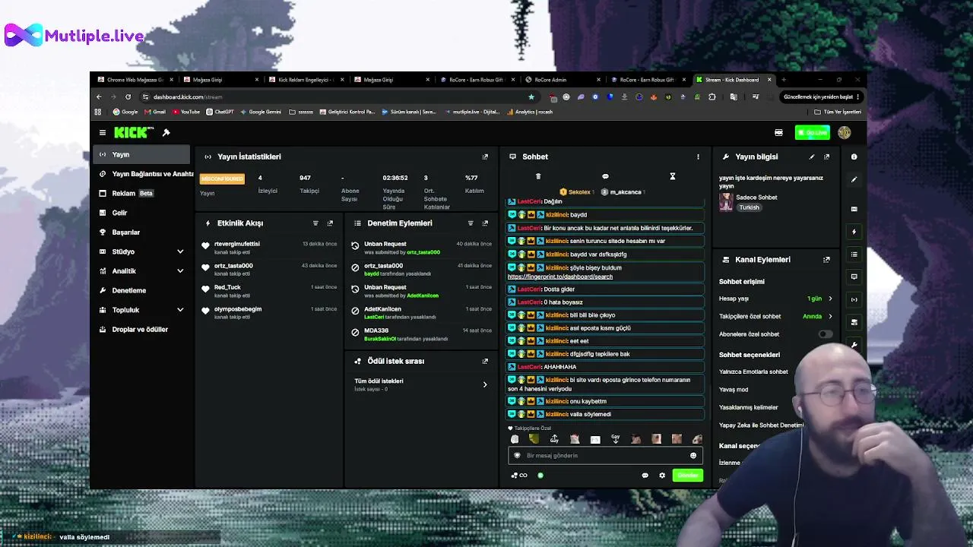Edit Yayın bilgisi with the pencil icon
The width and height of the screenshot is (973, 547).
pos(812,157)
